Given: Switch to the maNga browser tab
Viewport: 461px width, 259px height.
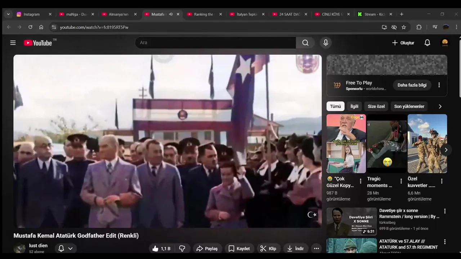Looking at the screenshot, I should (x=77, y=14).
